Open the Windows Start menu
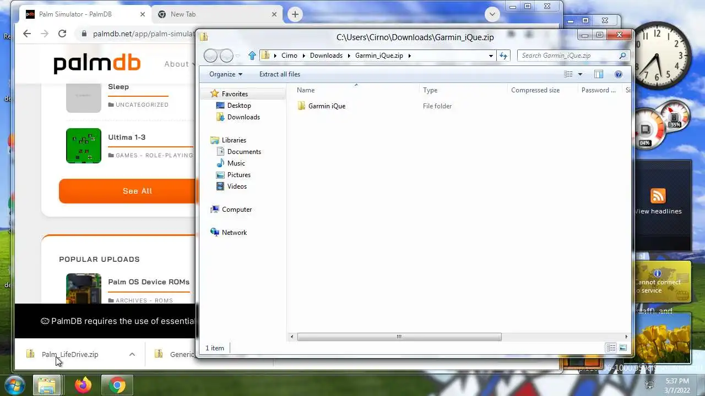705x396 pixels. click(x=15, y=385)
